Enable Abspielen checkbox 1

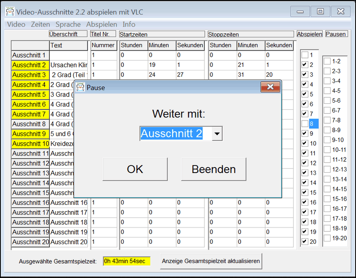[x=305, y=55]
